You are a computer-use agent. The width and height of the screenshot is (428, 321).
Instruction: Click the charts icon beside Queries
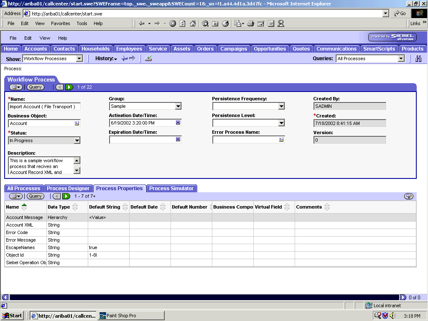tap(418, 59)
